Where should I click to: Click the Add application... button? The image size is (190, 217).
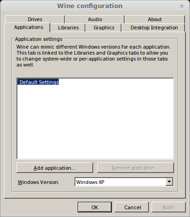click(55, 168)
